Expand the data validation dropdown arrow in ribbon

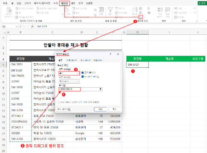click(144, 17)
